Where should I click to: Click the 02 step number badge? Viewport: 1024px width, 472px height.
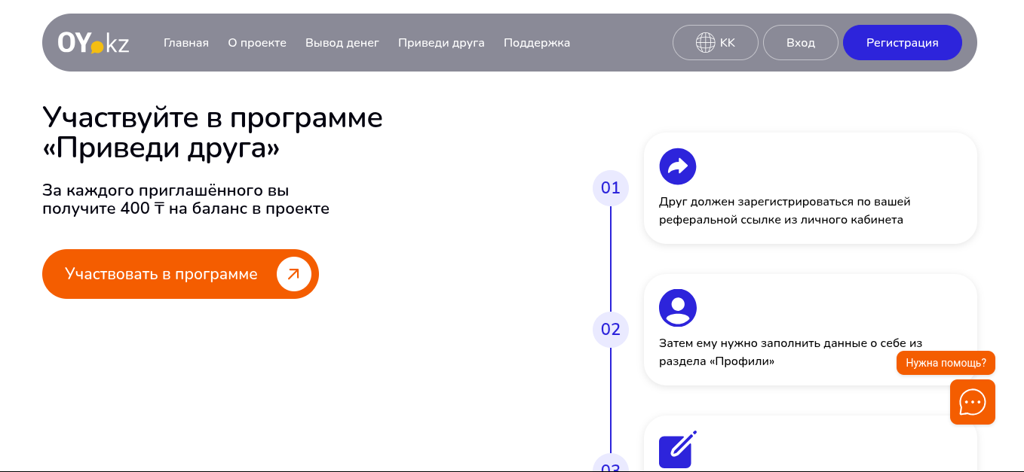click(x=610, y=330)
